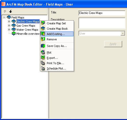Click the Save Copy As icon
Viewport: 127px width, 120px height.
pyautogui.click(x=43, y=46)
